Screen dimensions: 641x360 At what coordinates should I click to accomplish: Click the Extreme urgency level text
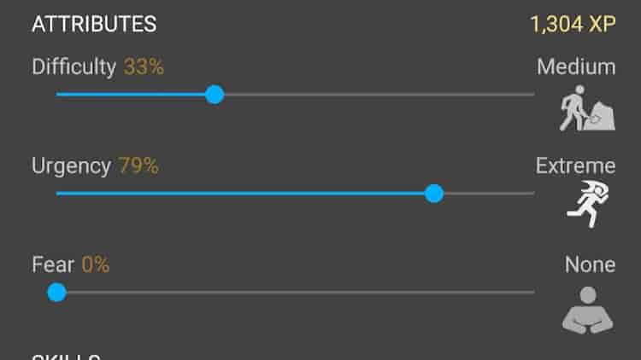point(575,165)
